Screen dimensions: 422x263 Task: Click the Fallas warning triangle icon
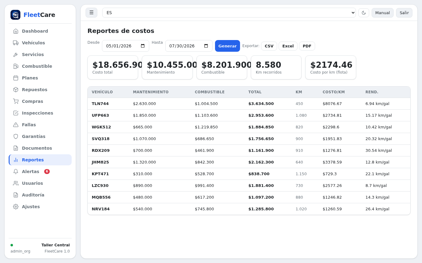(16, 125)
